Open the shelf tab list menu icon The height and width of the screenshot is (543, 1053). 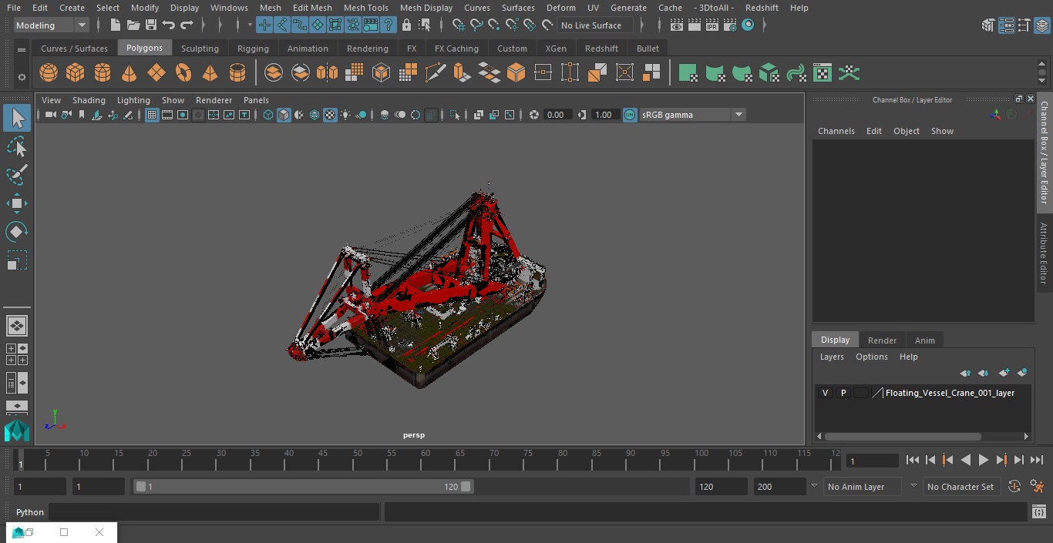pyautogui.click(x=22, y=49)
